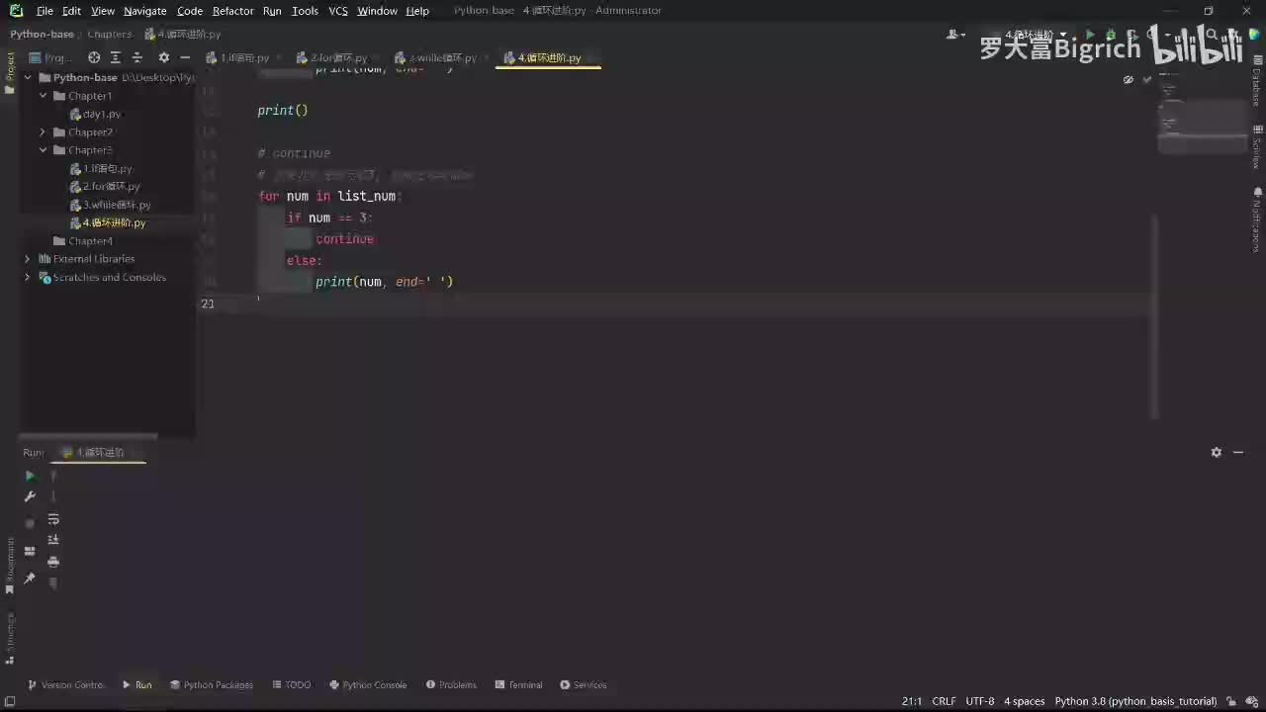Click the locate-in-project target icon
1266x712 pixels.
coord(94,57)
